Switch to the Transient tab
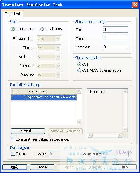This screenshot has height=173, width=140. pos(13,14)
